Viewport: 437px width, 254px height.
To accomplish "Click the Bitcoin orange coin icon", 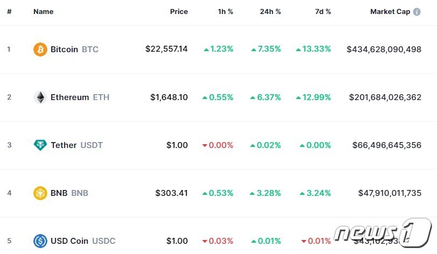I will click(40, 50).
